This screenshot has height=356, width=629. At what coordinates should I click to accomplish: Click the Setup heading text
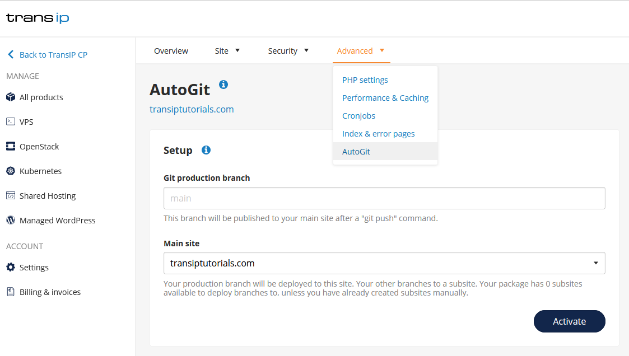click(178, 151)
